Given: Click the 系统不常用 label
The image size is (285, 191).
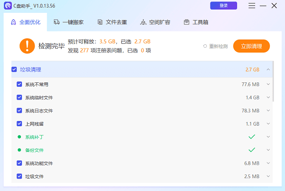Looking at the screenshot, I should [37, 84].
